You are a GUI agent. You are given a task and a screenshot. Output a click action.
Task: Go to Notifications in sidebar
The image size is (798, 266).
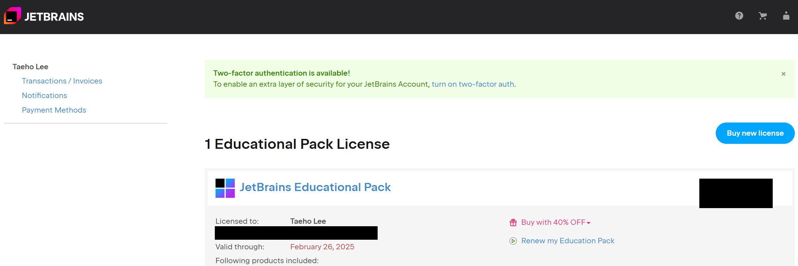click(45, 96)
